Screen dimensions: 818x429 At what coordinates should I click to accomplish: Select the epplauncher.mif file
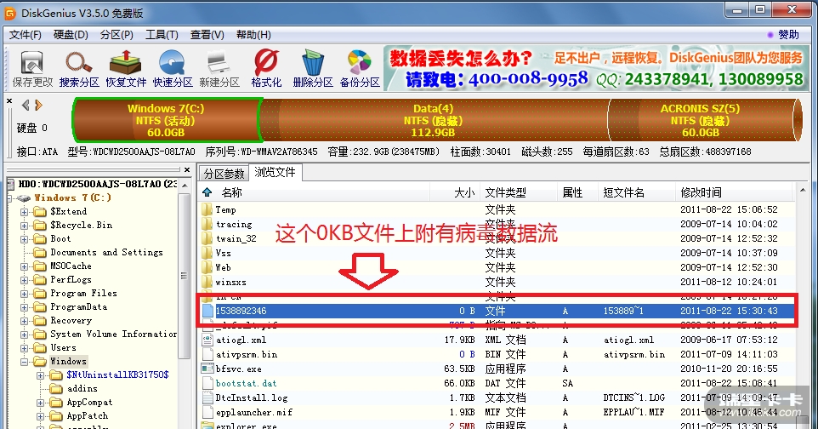click(x=254, y=412)
